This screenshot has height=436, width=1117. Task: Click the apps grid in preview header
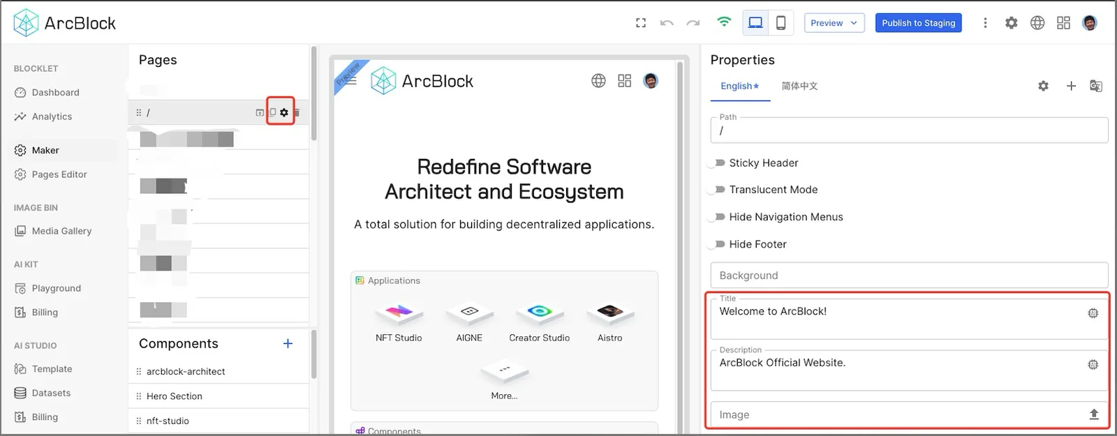pos(624,81)
